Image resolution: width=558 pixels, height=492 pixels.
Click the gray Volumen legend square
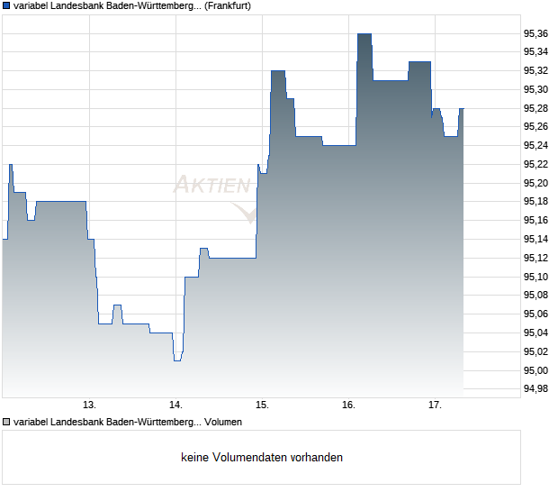[6, 422]
